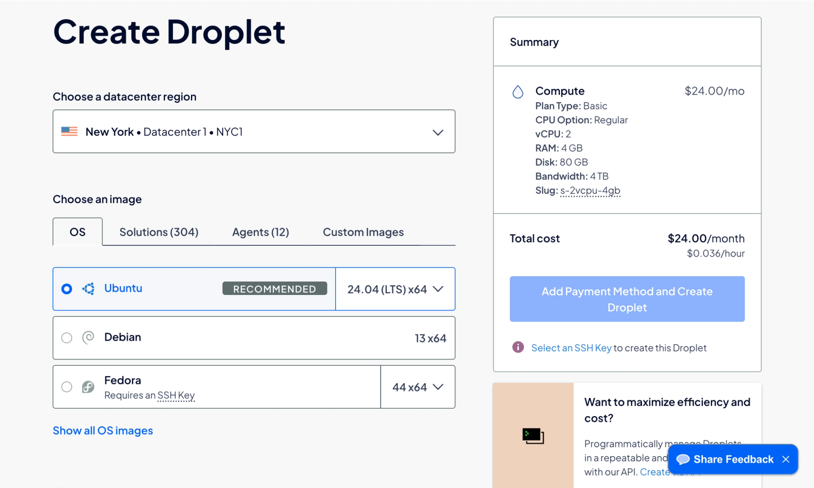The height and width of the screenshot is (488, 814).
Task: Click the $0.036/hour hourly rate
Action: click(x=716, y=253)
